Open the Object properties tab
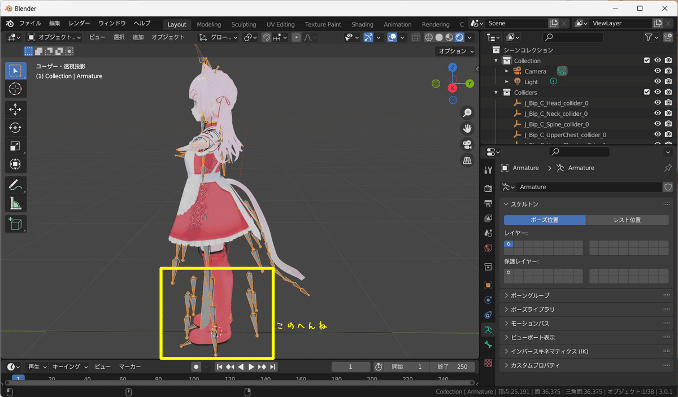Image resolution: width=678 pixels, height=397 pixels. (x=488, y=285)
